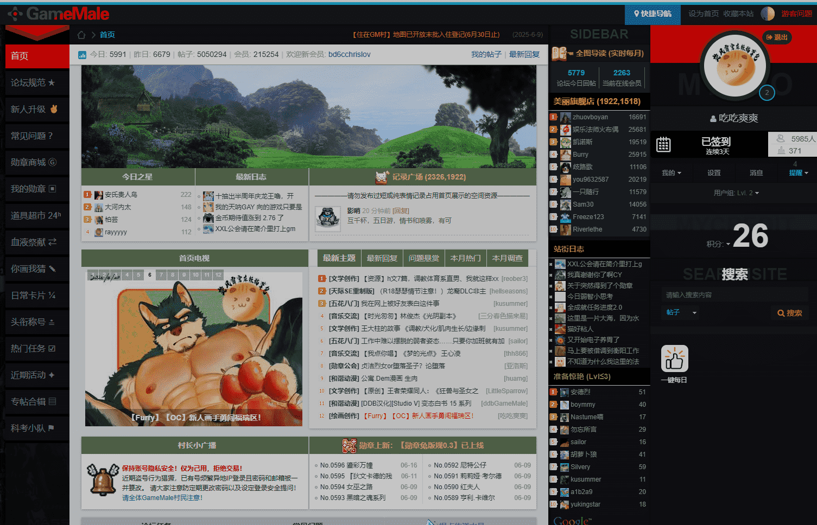817x525 pixels.
Task: Switch to the 本月热门 tab
Action: point(465,258)
